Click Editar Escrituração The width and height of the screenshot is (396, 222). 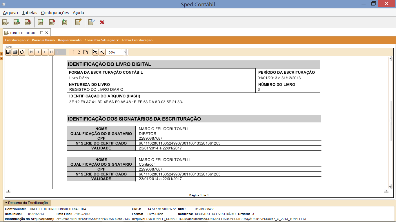point(137,40)
